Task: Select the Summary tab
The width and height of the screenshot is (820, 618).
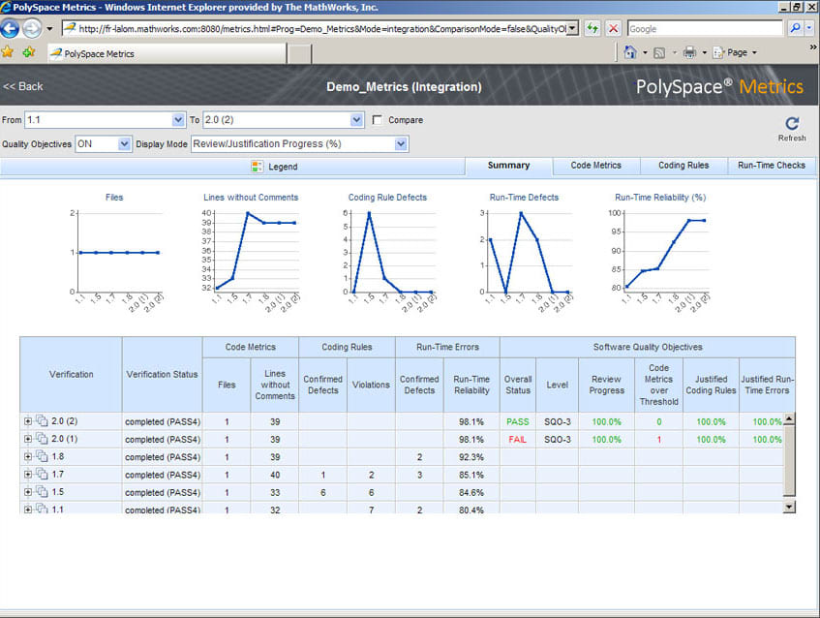Action: pos(508,166)
